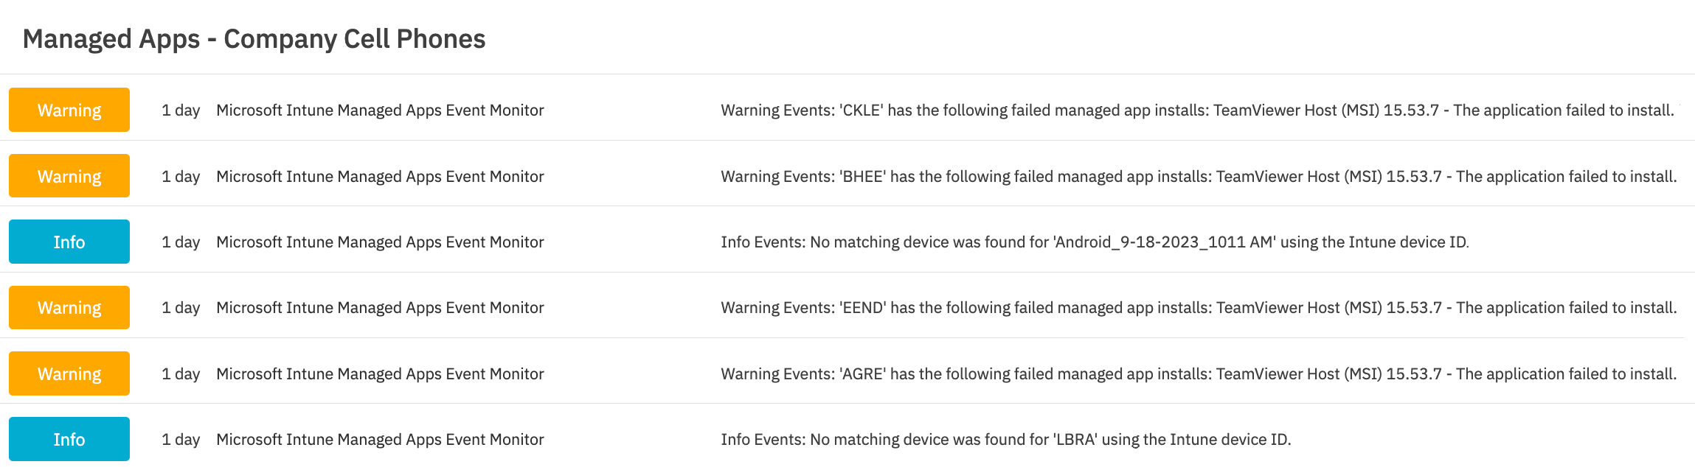Open the EEND failed install warning message
1695x467 pixels.
pos(1199,308)
